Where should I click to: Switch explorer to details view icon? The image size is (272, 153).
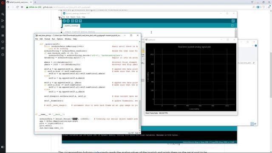252,124
